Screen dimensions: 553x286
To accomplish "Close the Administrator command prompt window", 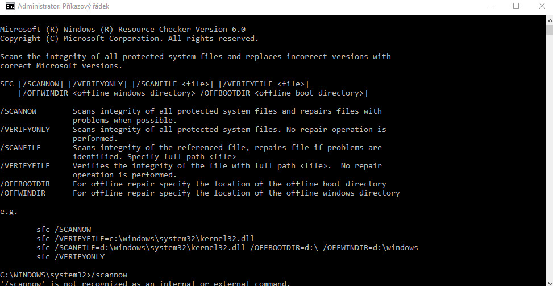I will point(542,6).
